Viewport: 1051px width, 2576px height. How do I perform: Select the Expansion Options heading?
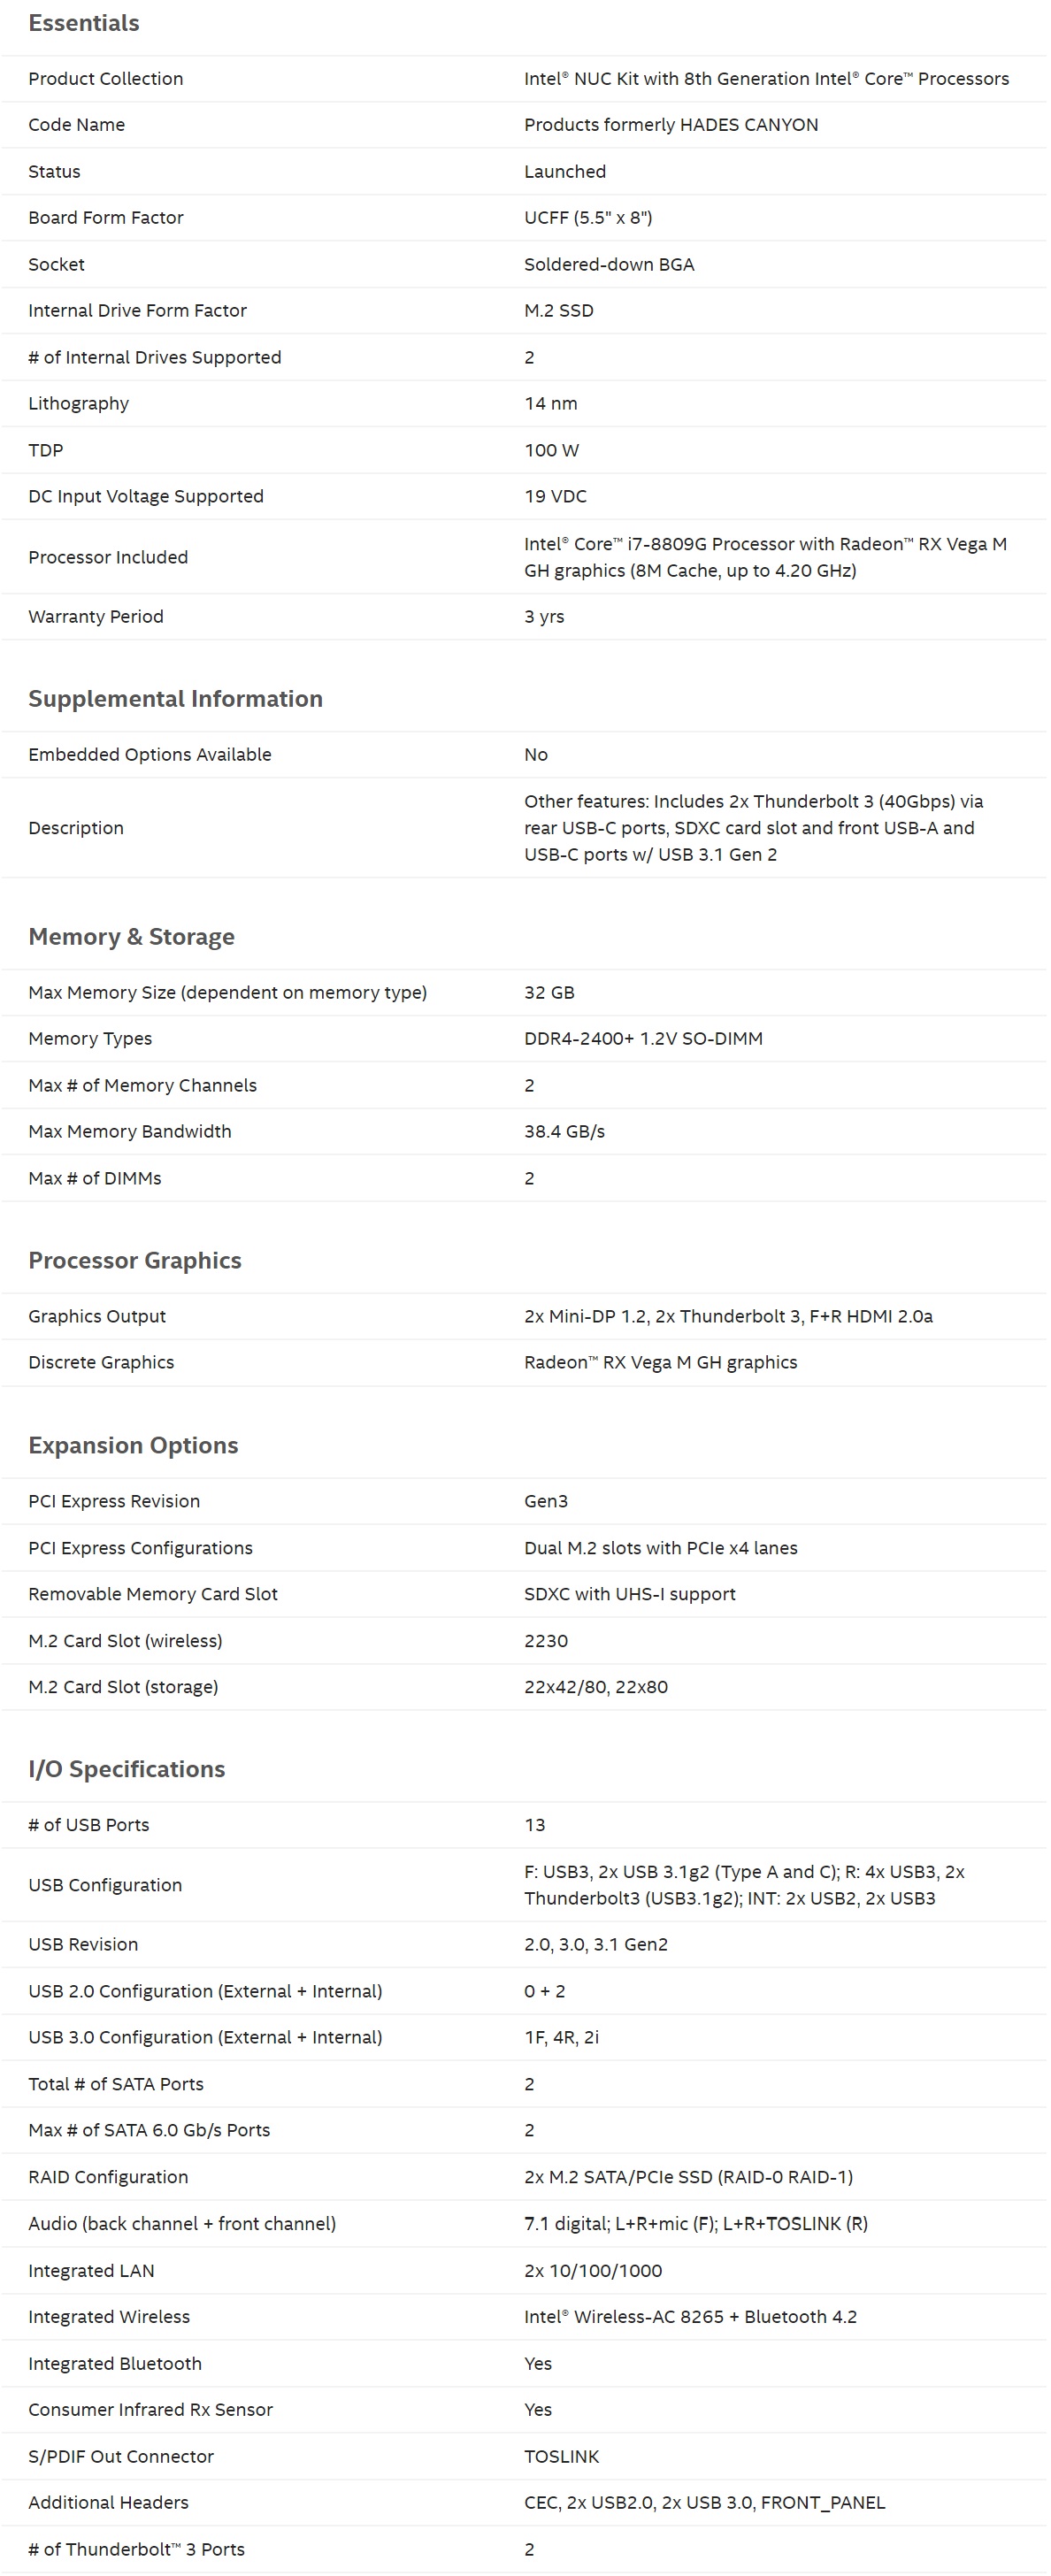pos(133,1445)
